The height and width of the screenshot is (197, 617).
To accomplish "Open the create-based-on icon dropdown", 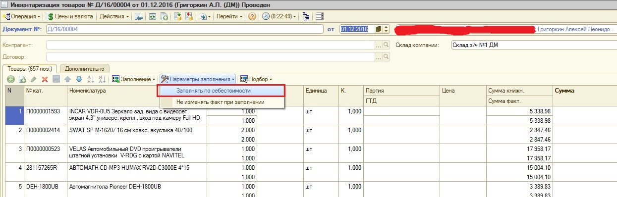I will tap(205, 16).
